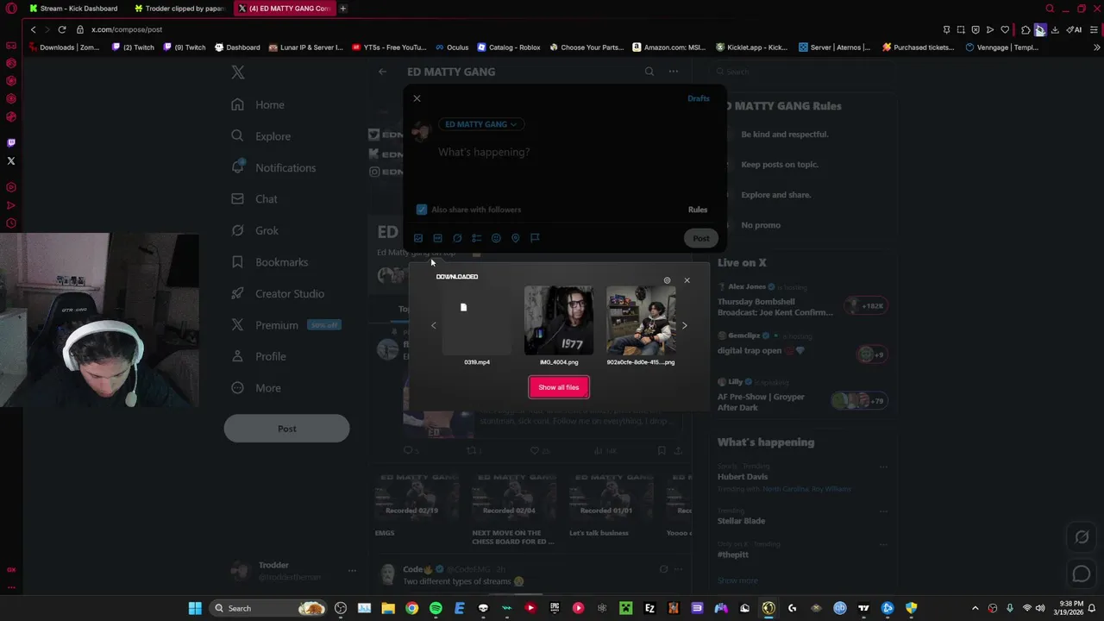1104x621 pixels.
Task: Open Trodder account switcher dots
Action: point(352,570)
